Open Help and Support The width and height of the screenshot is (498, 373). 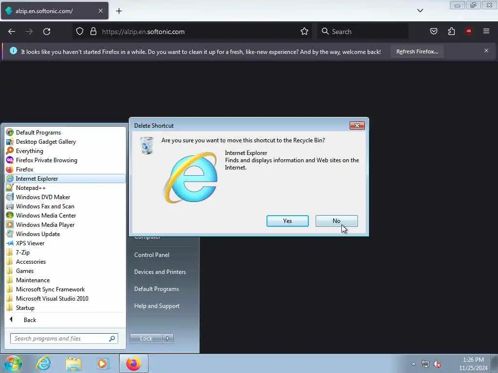157,306
